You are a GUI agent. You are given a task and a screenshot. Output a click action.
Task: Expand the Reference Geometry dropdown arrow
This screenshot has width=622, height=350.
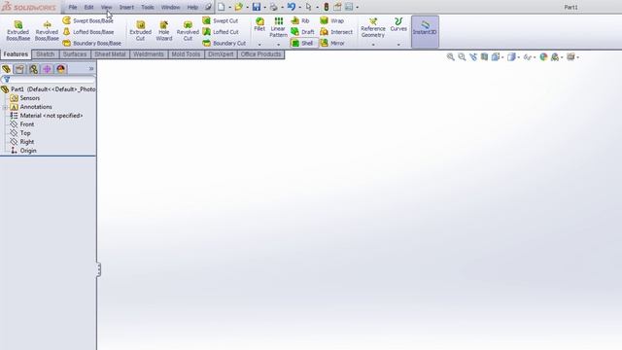pyautogui.click(x=373, y=45)
